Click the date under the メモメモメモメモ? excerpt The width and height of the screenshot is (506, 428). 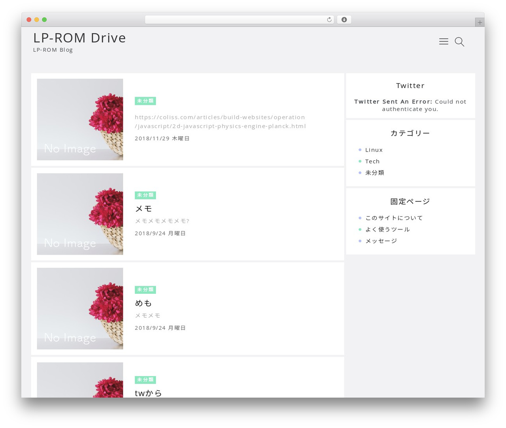[x=160, y=233]
